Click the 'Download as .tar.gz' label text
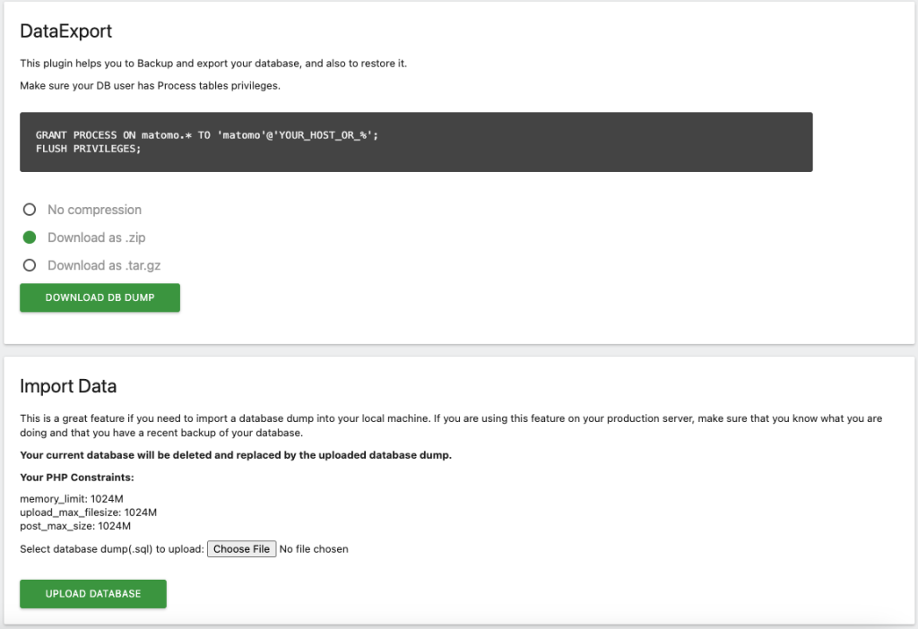This screenshot has height=629, width=918. click(104, 265)
